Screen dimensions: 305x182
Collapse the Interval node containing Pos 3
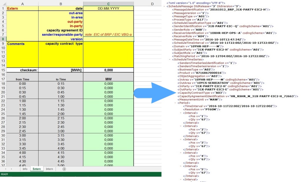tap(181, 139)
